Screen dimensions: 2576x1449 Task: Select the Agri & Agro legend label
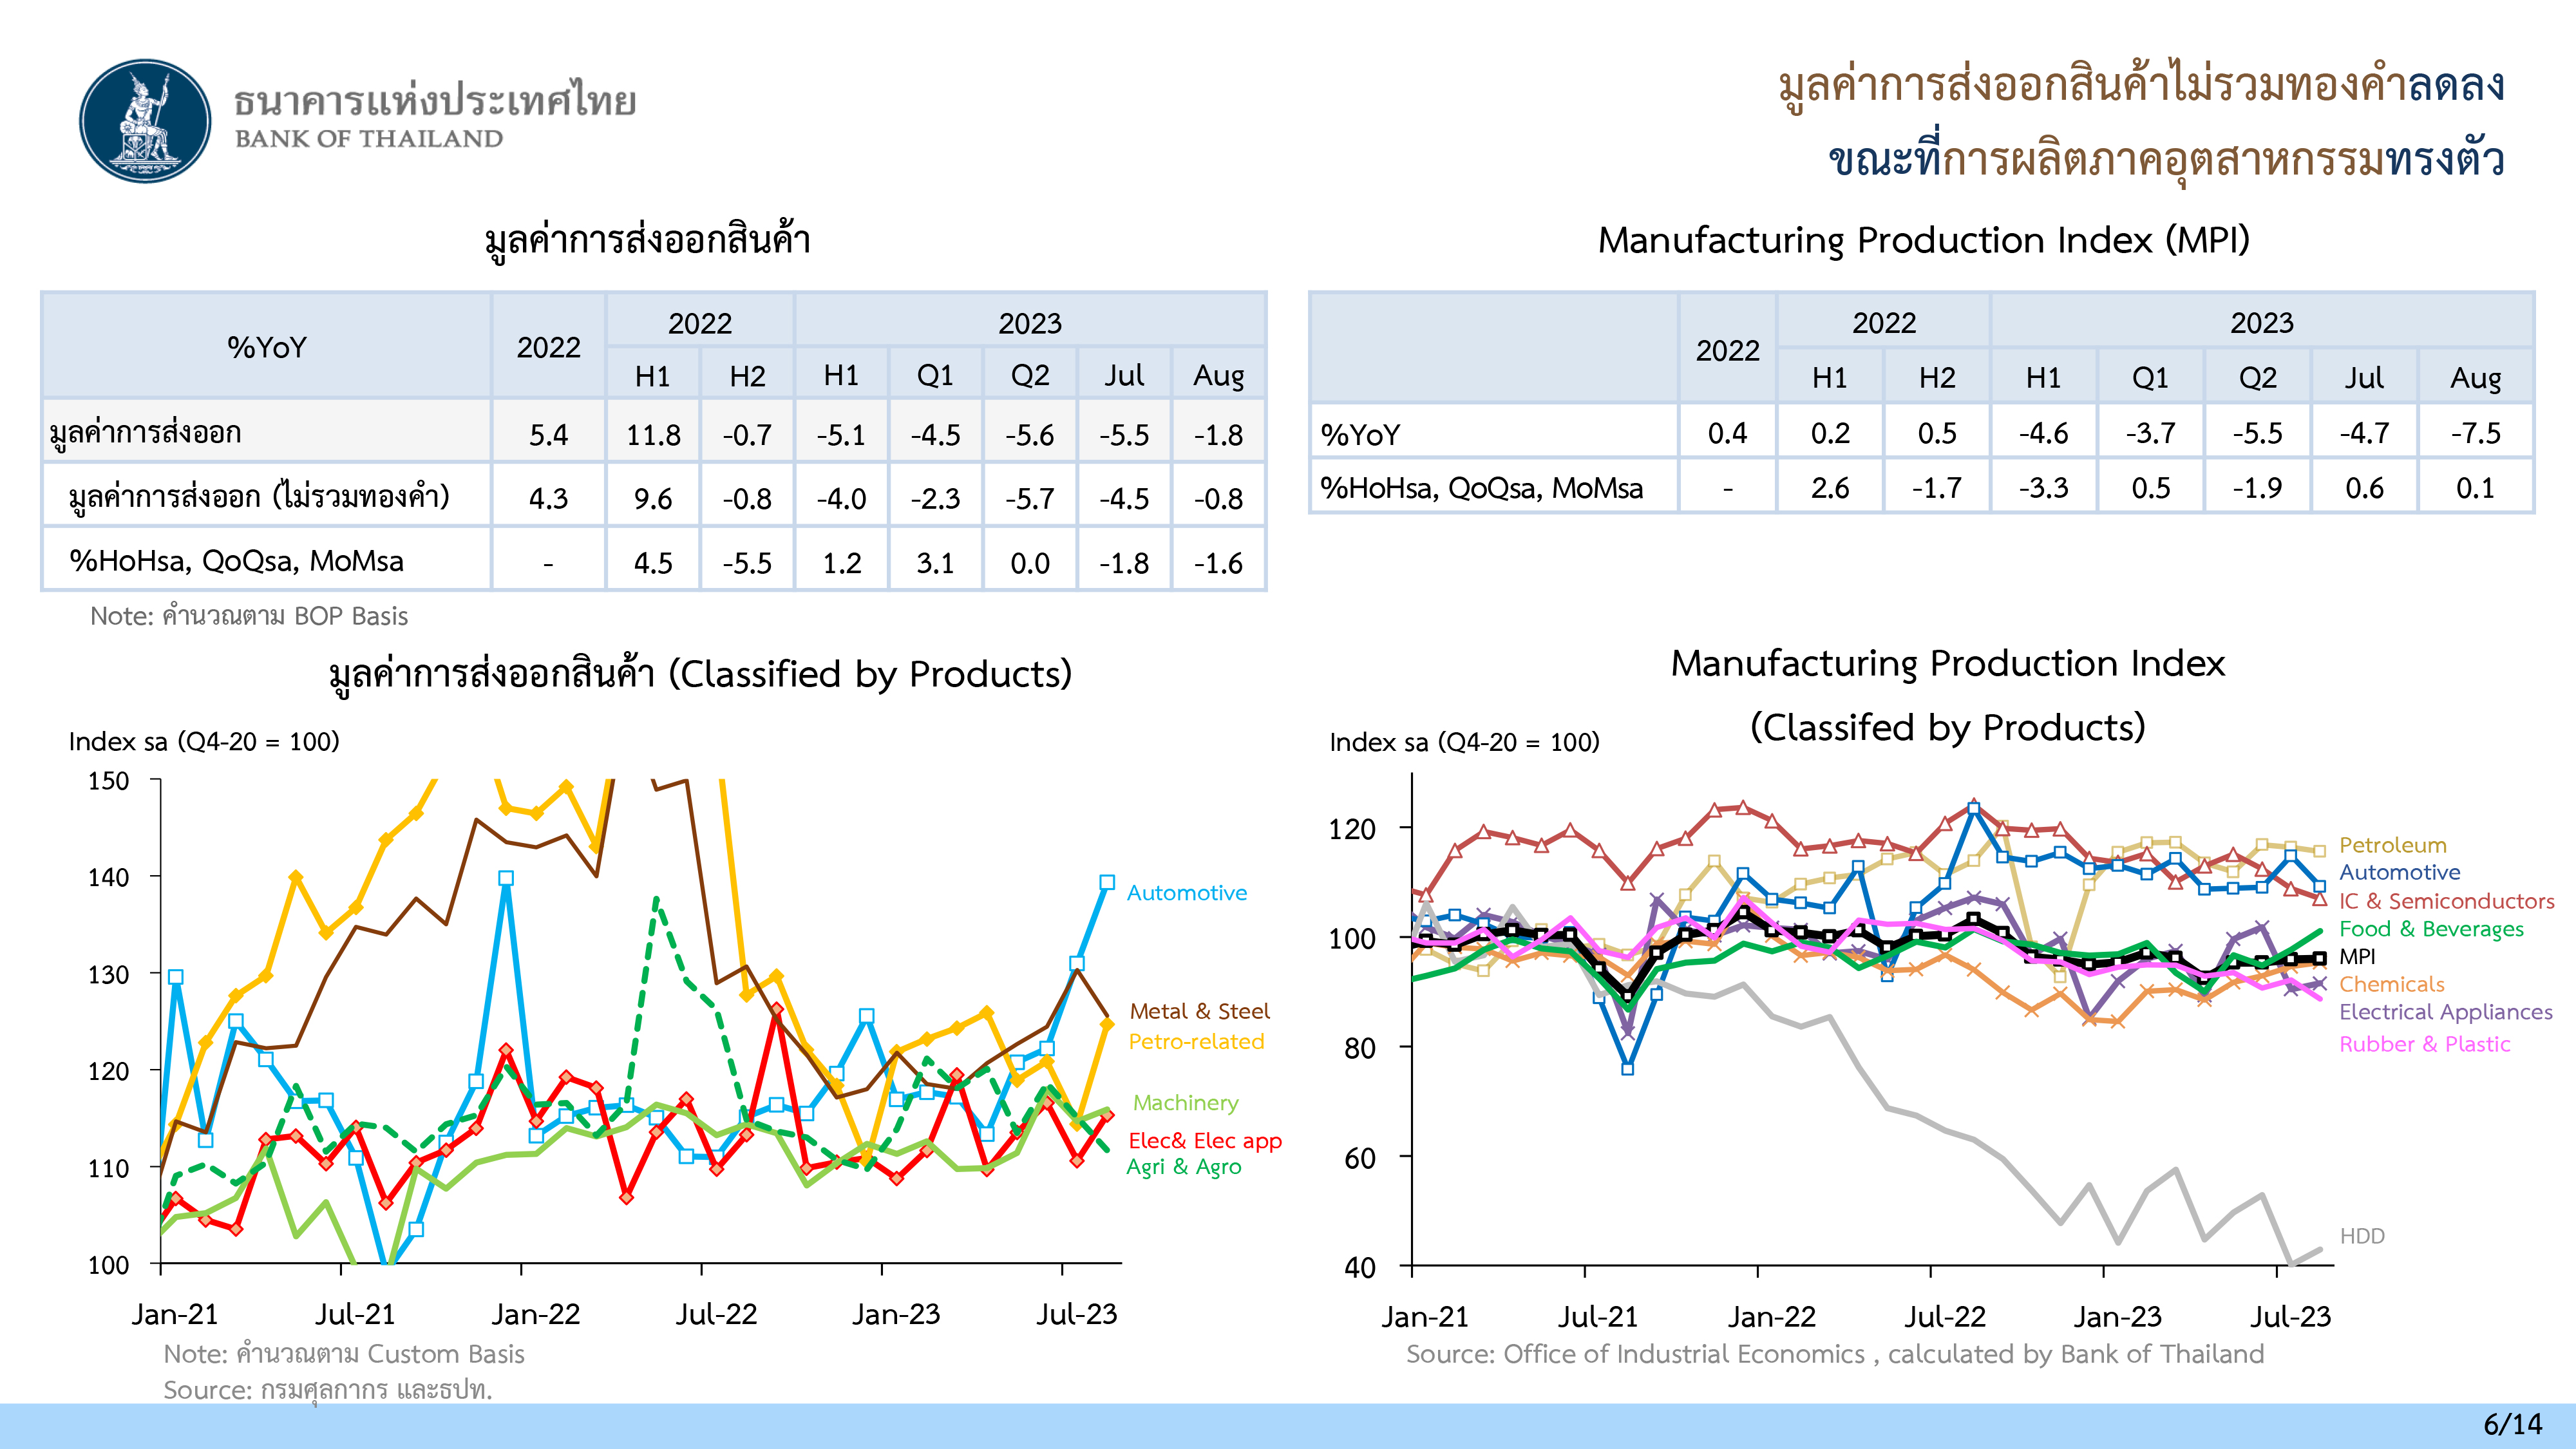point(1183,1167)
